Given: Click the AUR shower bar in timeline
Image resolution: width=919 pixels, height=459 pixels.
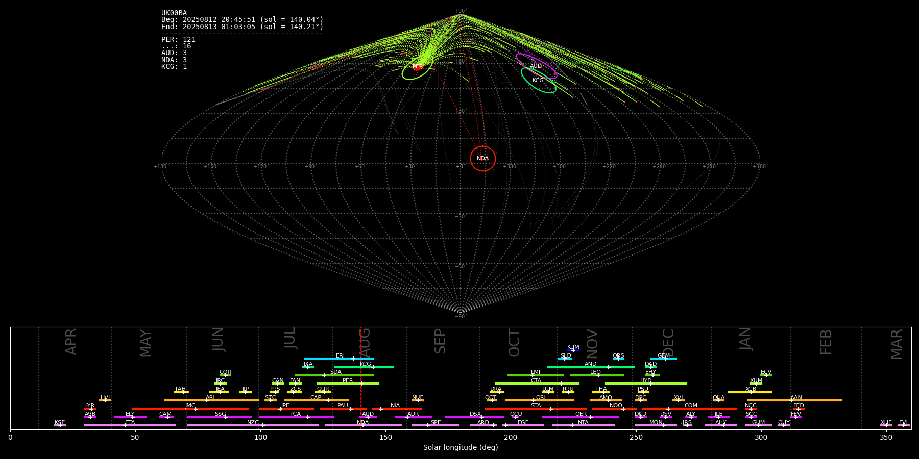Looking at the screenshot, I should pyautogui.click(x=413, y=417).
